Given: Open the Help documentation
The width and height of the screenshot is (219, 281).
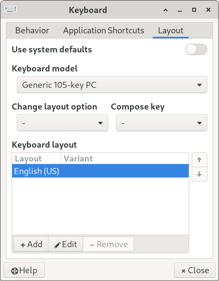Looking at the screenshot, I should point(24,270).
